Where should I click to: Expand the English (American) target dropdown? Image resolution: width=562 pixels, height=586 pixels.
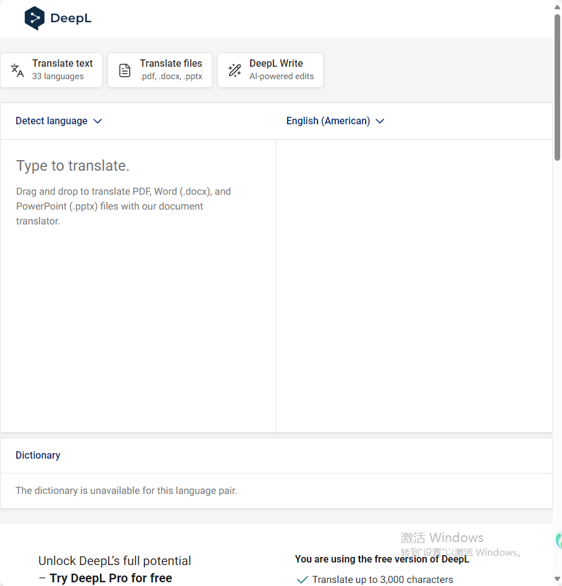click(335, 121)
